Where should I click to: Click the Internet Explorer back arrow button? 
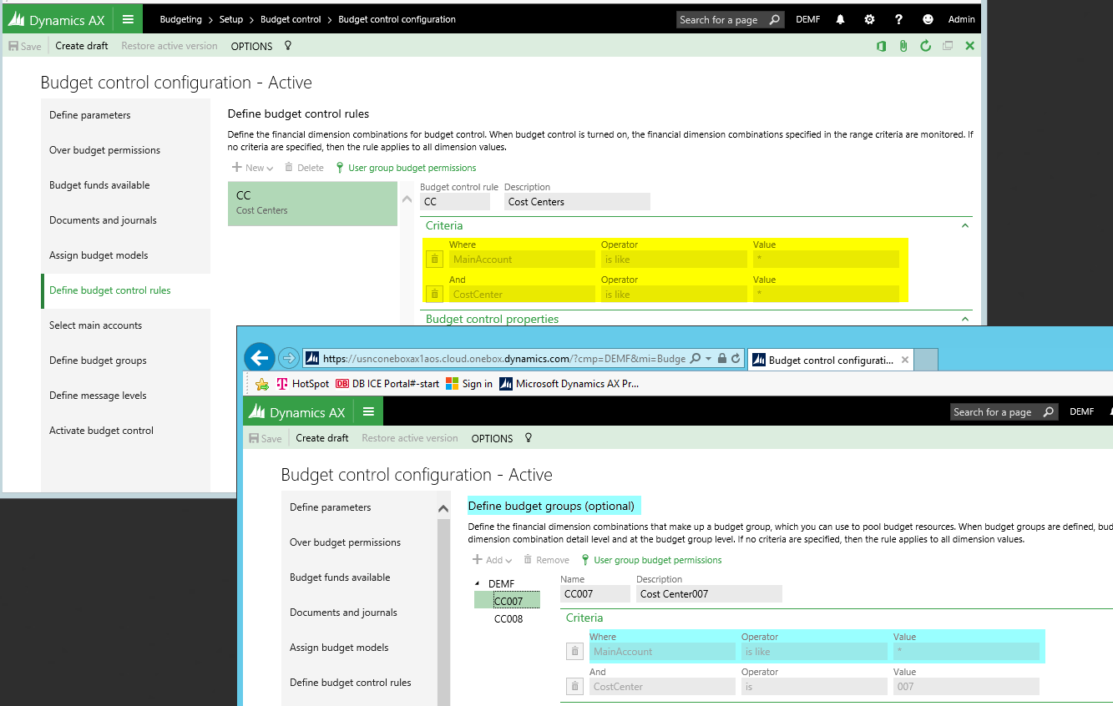[260, 359]
